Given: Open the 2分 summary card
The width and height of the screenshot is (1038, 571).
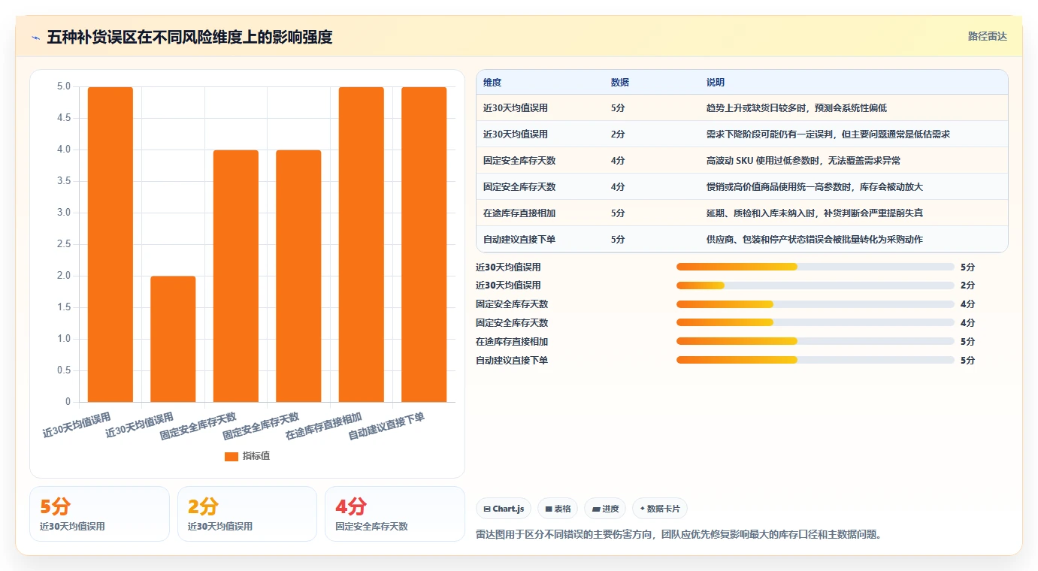Looking at the screenshot, I should [247, 514].
